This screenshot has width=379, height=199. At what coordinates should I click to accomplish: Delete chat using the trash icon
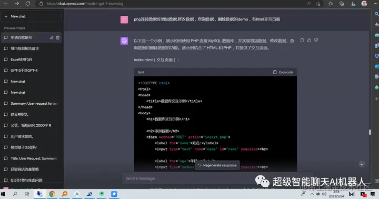(x=58, y=37)
